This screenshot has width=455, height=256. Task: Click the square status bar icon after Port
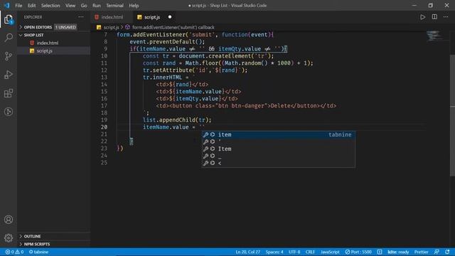pos(380,252)
